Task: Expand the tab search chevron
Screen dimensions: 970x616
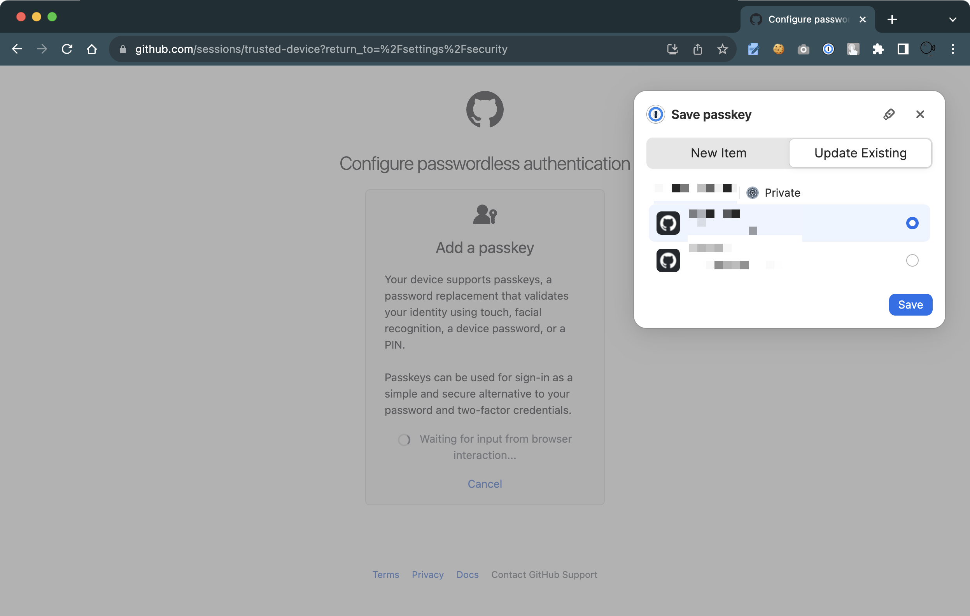Action: [x=952, y=19]
